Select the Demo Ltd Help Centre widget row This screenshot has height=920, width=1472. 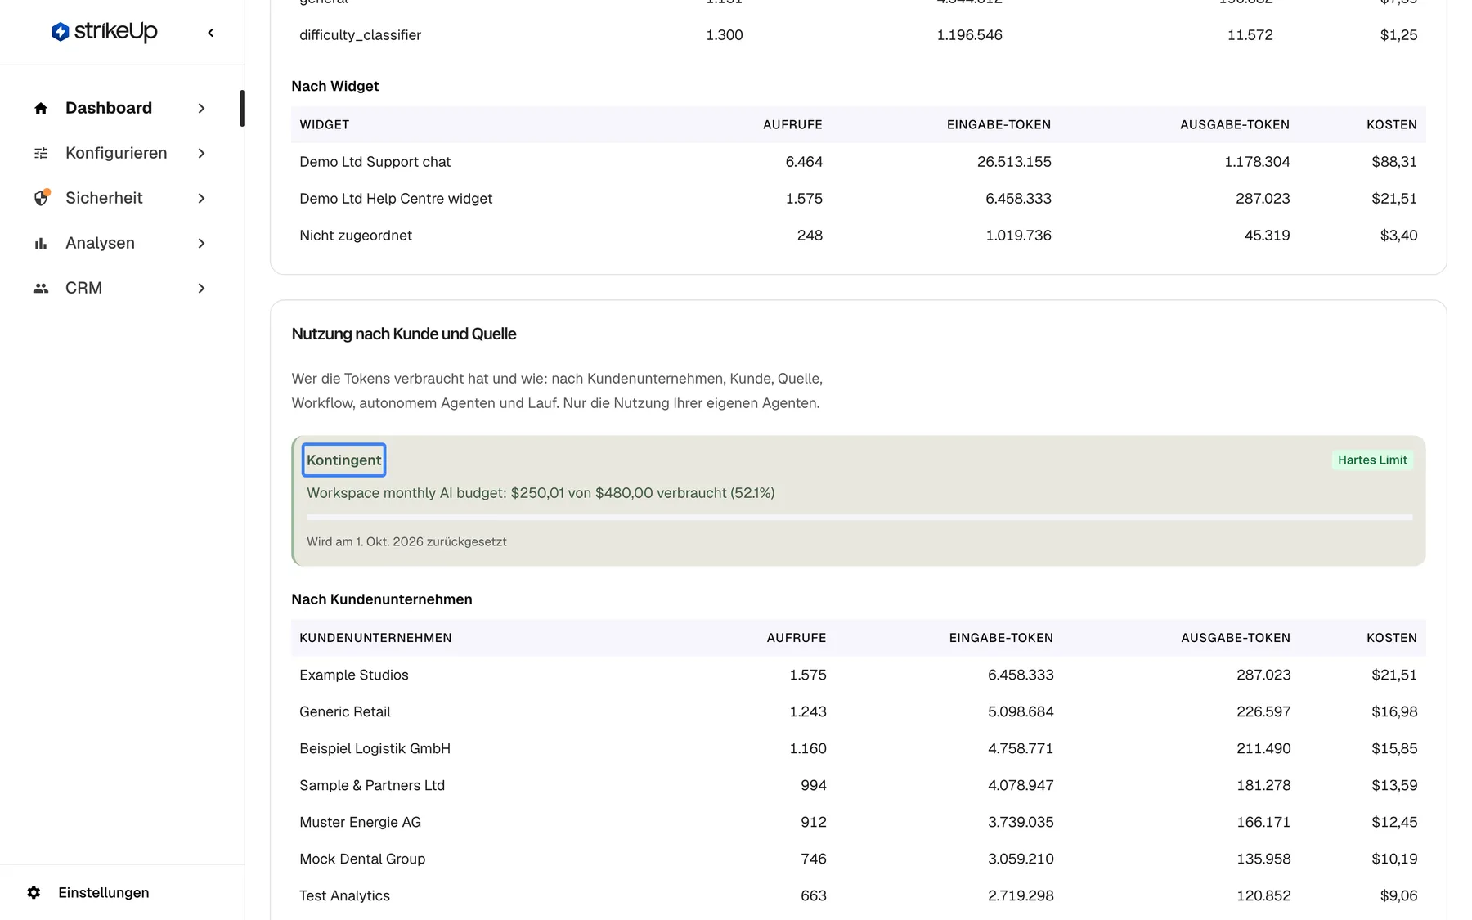click(859, 199)
